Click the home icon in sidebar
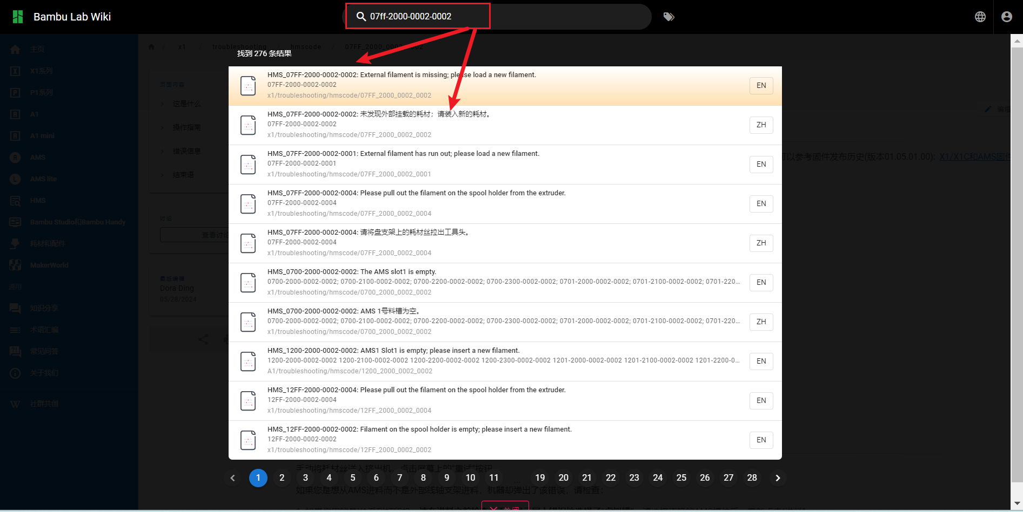 15,50
